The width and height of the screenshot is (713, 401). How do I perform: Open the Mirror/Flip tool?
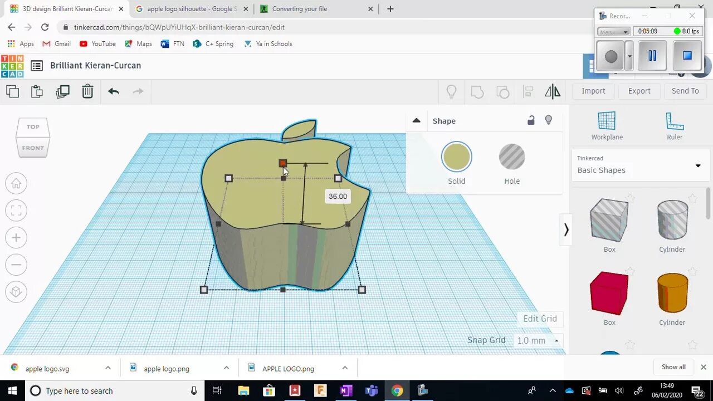(553, 91)
